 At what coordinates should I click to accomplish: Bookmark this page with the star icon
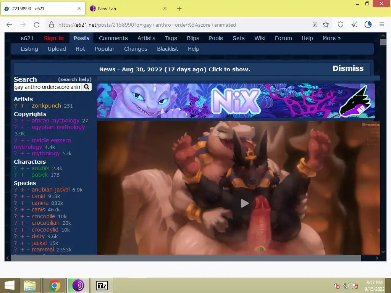(x=326, y=24)
